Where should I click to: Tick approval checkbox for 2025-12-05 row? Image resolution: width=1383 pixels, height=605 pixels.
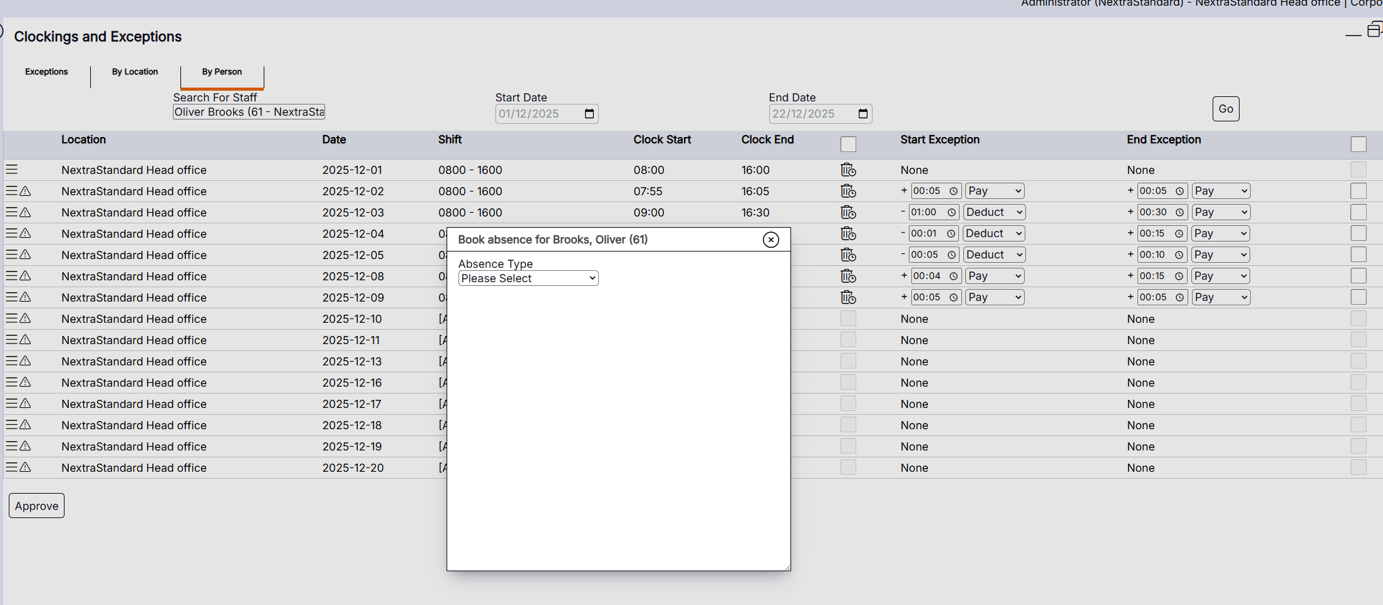pyautogui.click(x=1359, y=255)
